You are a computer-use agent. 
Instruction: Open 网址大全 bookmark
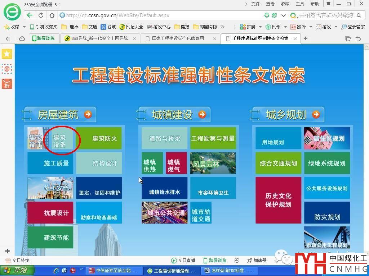131,27
